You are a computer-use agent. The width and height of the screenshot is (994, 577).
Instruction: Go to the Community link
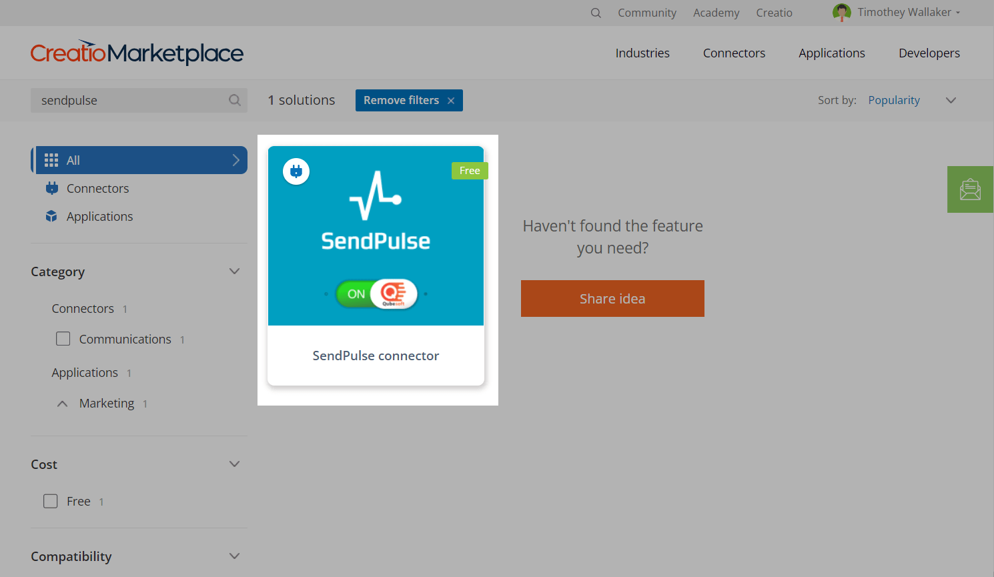[x=647, y=13]
